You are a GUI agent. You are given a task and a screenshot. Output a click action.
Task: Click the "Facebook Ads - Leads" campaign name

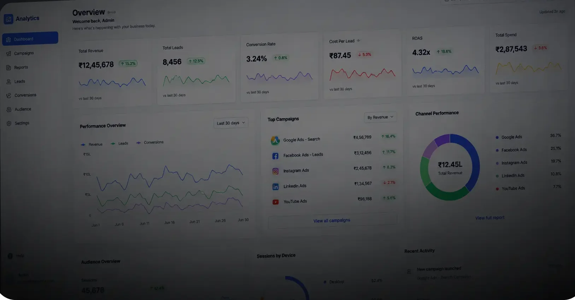click(x=303, y=155)
